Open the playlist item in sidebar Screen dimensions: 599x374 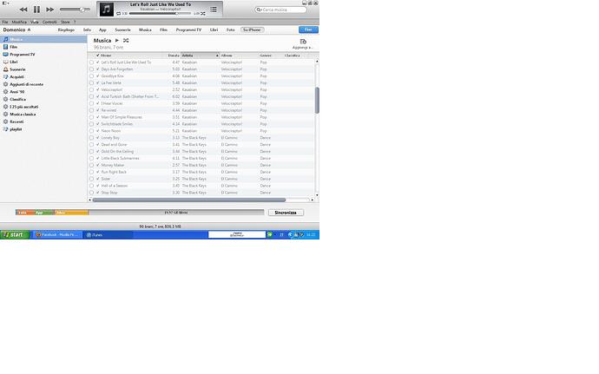[x=43, y=129]
